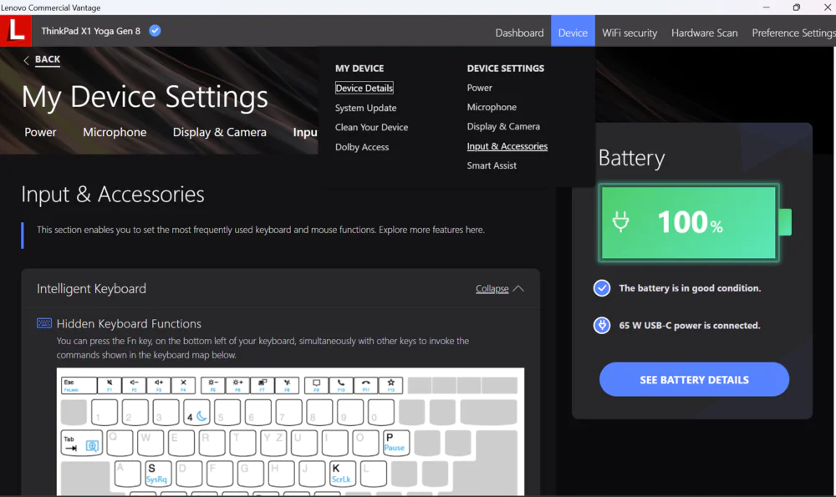Collapse the Intelligent Keyboard section
836x497 pixels.
[500, 289]
